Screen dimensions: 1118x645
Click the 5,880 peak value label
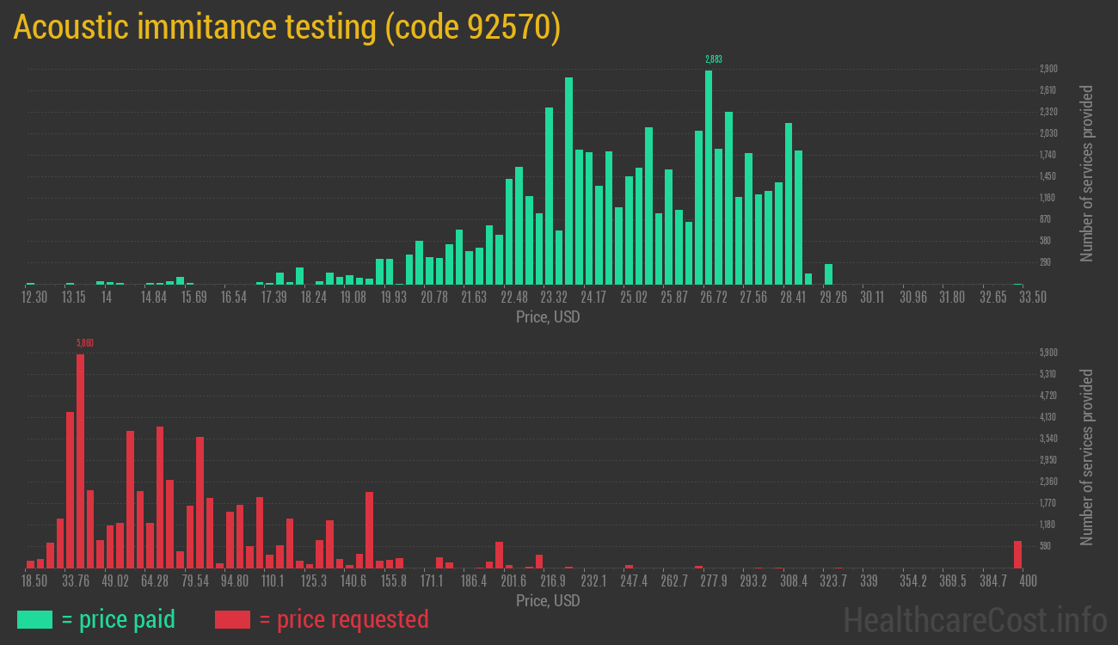click(83, 343)
